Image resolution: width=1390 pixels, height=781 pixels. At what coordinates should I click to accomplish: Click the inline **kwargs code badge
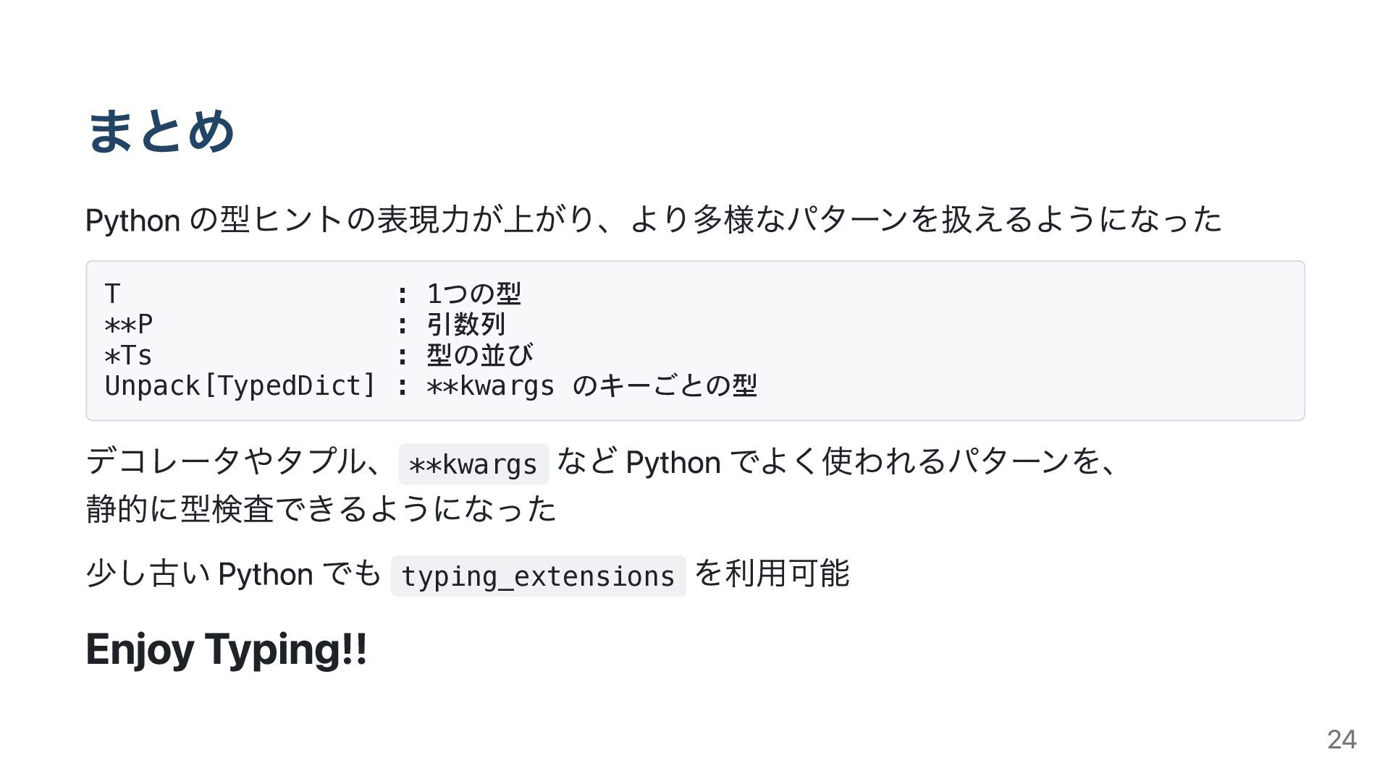coord(473,464)
